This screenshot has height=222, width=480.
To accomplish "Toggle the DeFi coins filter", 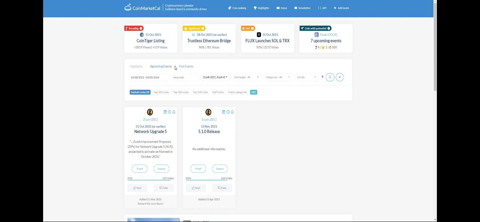I will (x=218, y=92).
